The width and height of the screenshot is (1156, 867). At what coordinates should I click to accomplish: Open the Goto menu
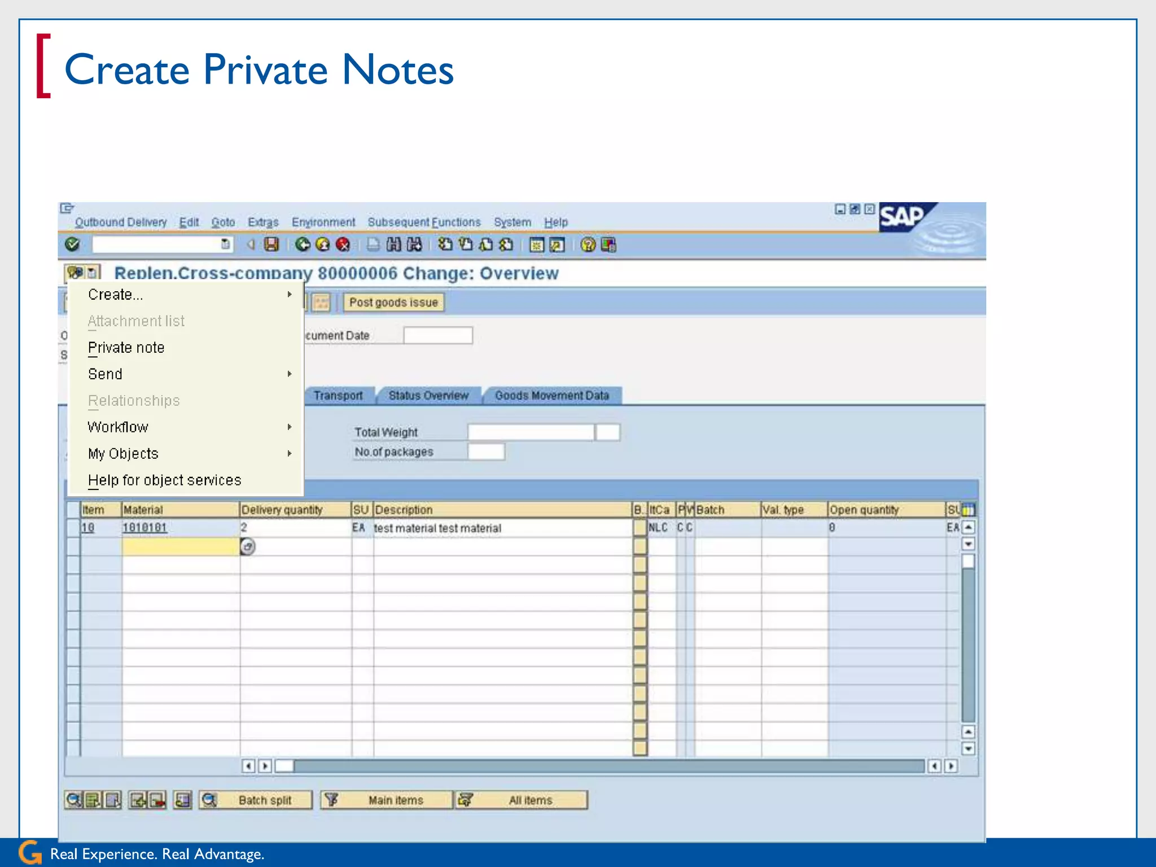click(x=223, y=222)
